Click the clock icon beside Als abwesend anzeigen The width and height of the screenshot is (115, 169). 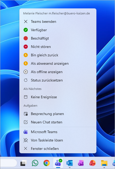26,63
